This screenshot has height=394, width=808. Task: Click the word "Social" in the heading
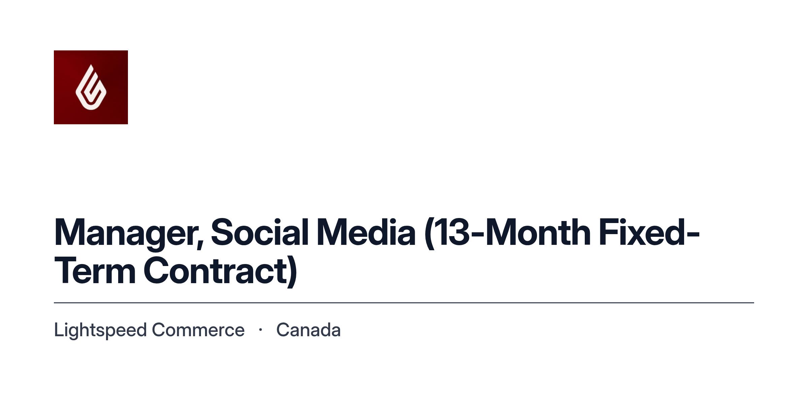coord(260,232)
